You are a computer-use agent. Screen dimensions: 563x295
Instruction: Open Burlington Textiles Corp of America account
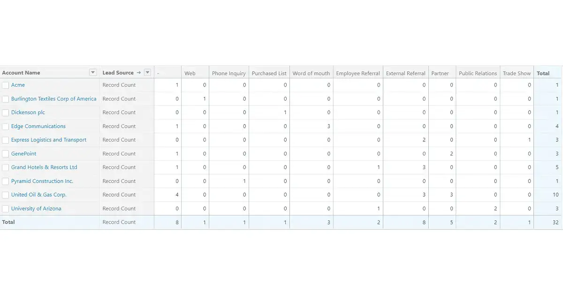click(53, 99)
